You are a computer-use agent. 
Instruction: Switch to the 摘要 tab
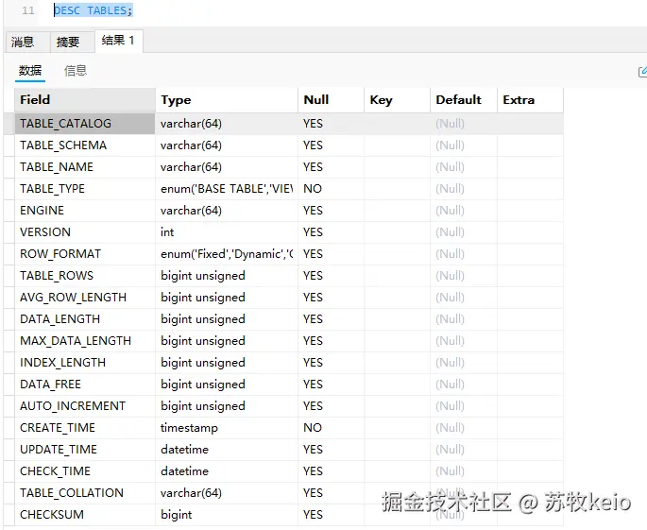pos(72,42)
